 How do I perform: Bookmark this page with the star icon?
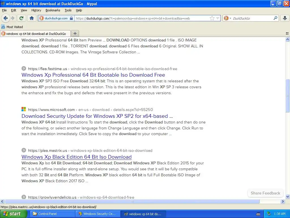pyautogui.click(x=212, y=18)
